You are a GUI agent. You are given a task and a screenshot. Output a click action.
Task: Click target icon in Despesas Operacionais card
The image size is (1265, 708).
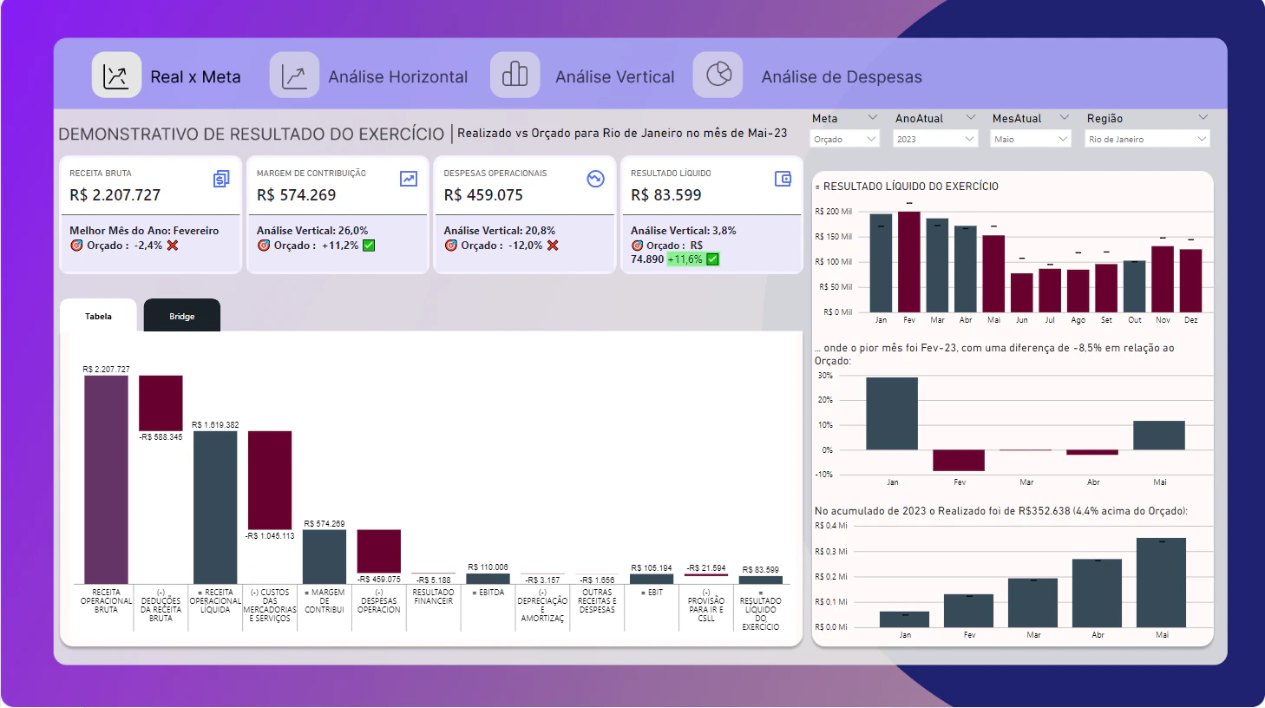pos(451,246)
